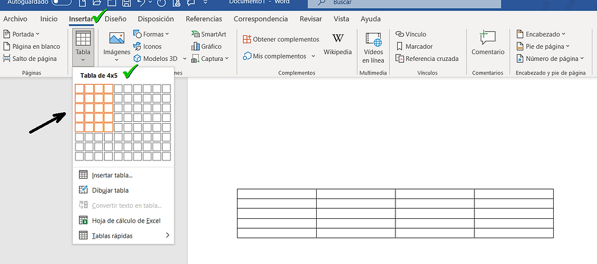The image size is (597, 264).
Task: Expand the Modelos 3D dropdown arrow
Action: tap(185, 59)
